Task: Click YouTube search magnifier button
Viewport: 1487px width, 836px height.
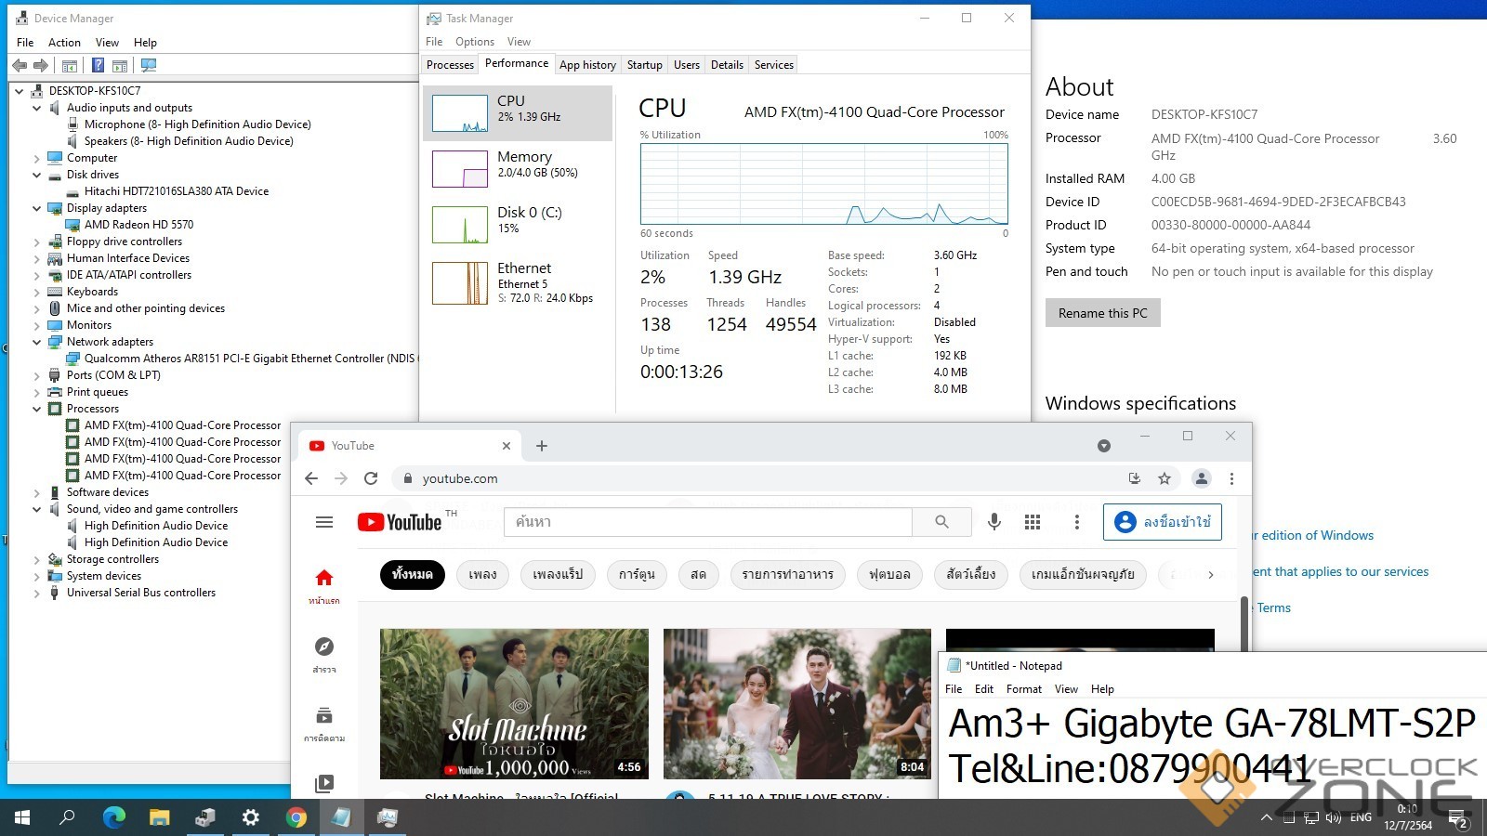Action: click(941, 522)
